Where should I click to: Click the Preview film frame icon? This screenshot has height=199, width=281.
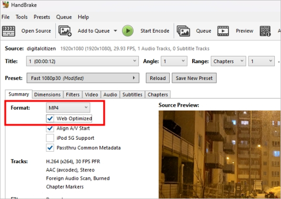point(223,31)
